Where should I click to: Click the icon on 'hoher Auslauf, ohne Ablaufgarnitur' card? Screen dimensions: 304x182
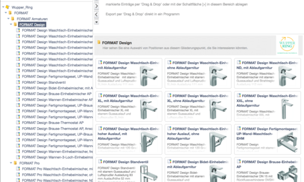pyautogui.click(x=169, y=128)
